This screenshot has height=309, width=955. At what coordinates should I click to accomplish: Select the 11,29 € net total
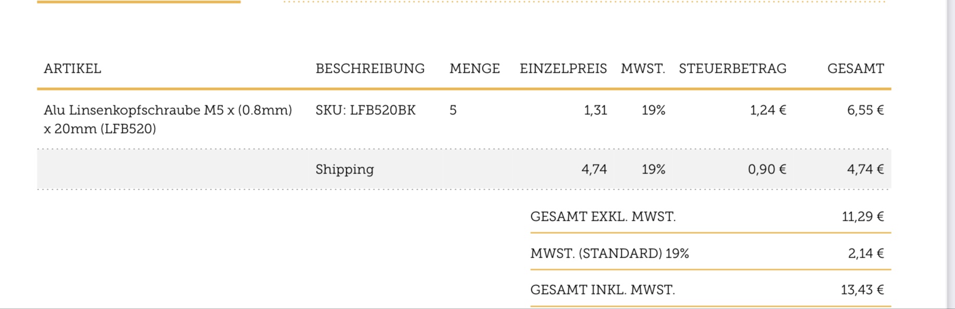(862, 217)
